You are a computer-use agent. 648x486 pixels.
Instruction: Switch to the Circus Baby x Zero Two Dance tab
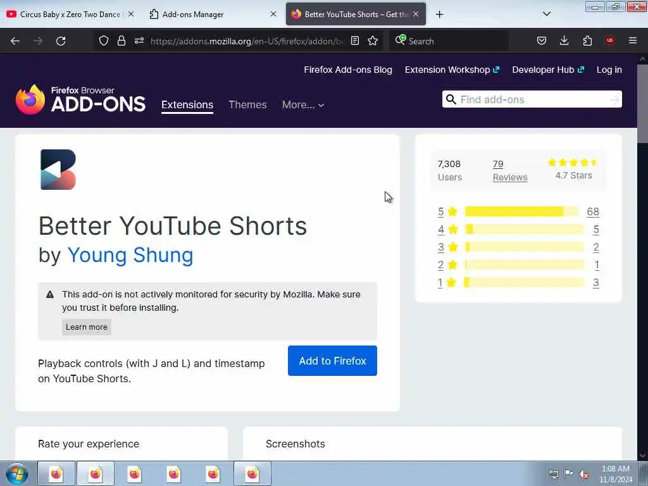click(70, 15)
